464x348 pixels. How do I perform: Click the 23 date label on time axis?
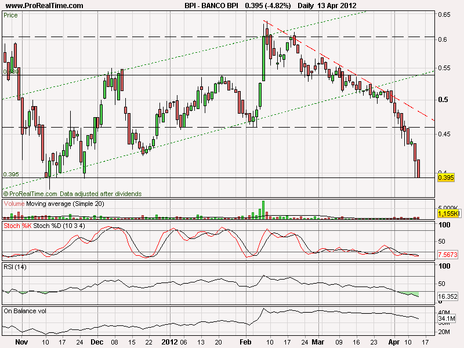coord(374,342)
